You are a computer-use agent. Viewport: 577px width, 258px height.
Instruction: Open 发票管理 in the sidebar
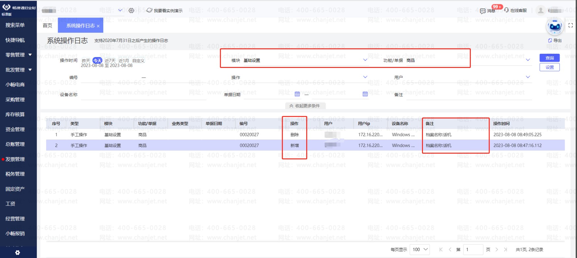pyautogui.click(x=15, y=159)
